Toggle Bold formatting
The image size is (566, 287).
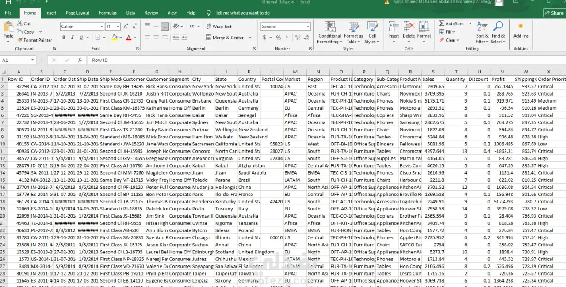[x=64, y=38]
